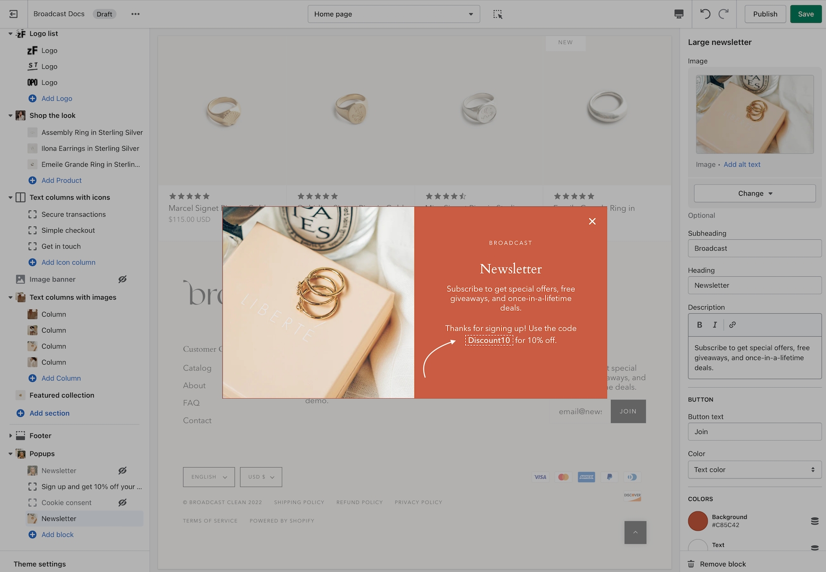
Task: Apply bold in Description editor
Action: click(699, 325)
